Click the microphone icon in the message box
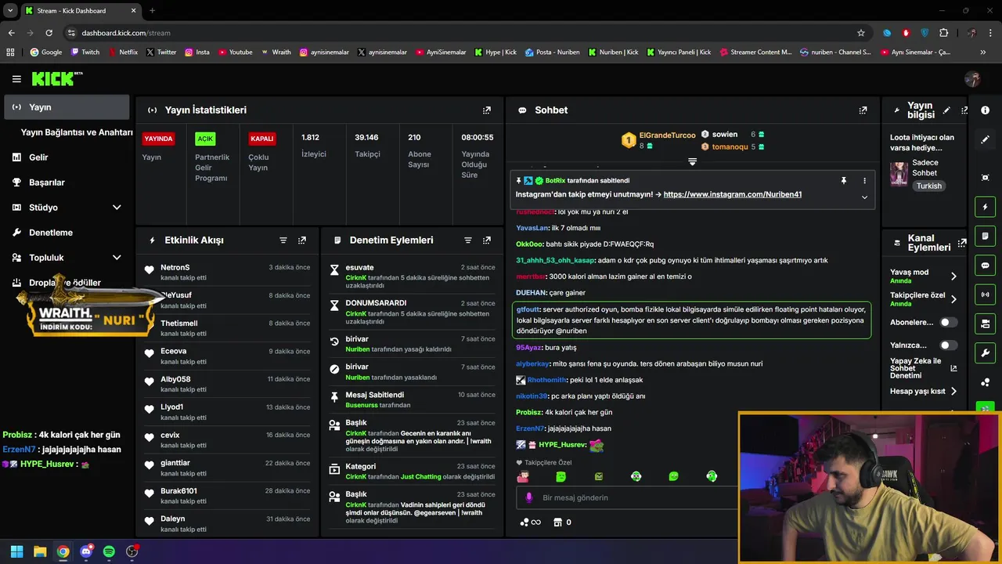The height and width of the screenshot is (564, 1002). [x=529, y=497]
